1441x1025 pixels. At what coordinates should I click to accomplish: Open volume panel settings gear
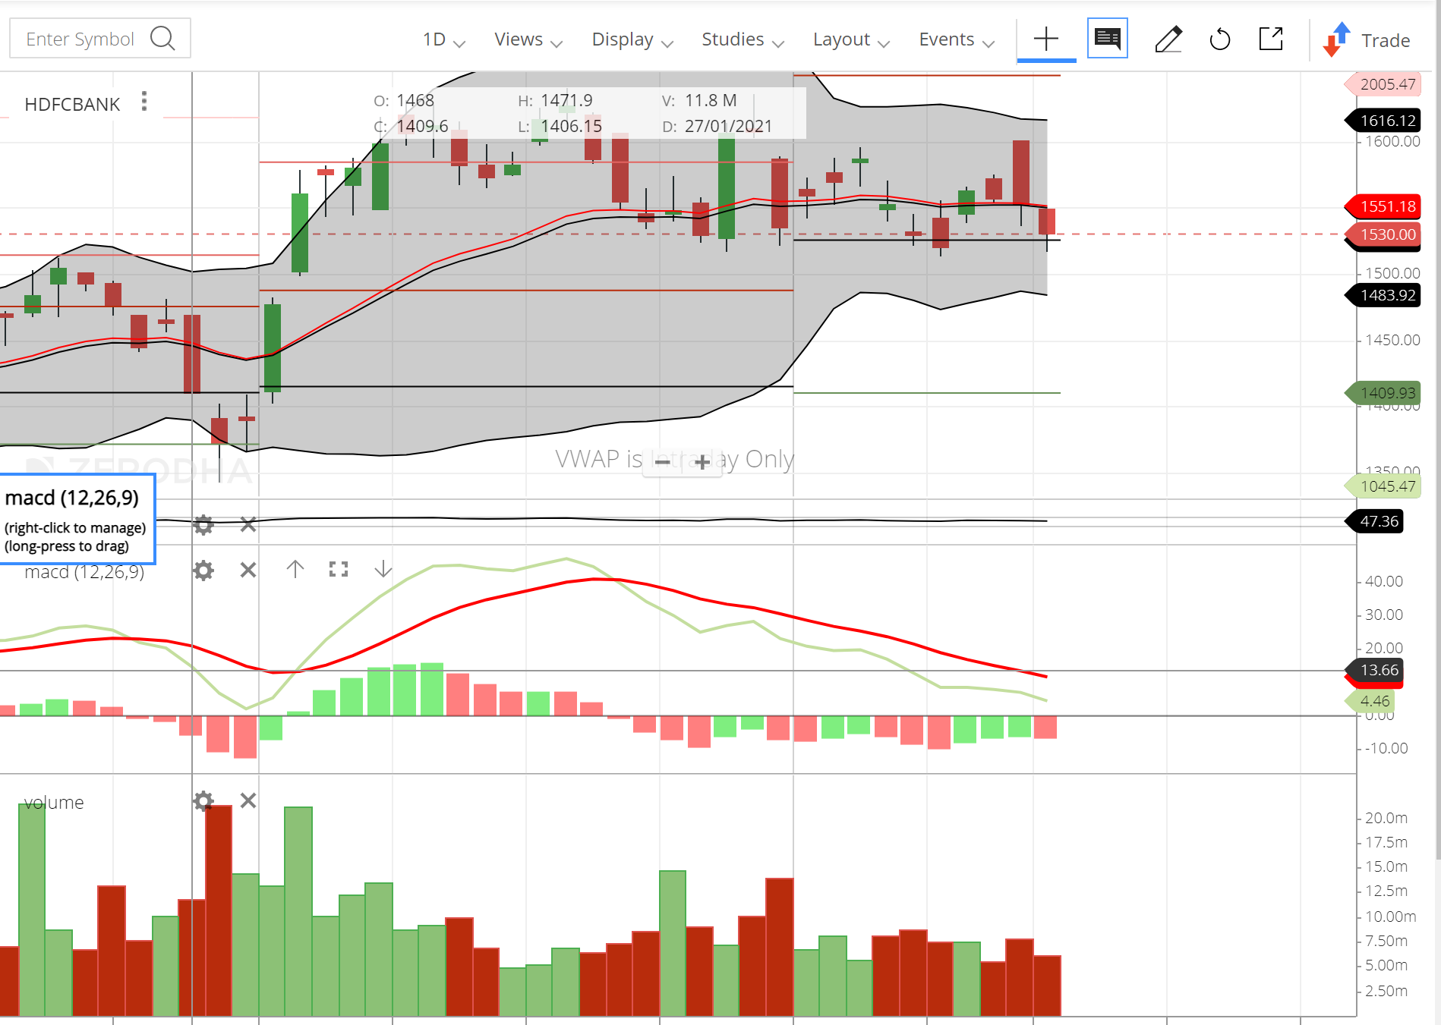203,800
